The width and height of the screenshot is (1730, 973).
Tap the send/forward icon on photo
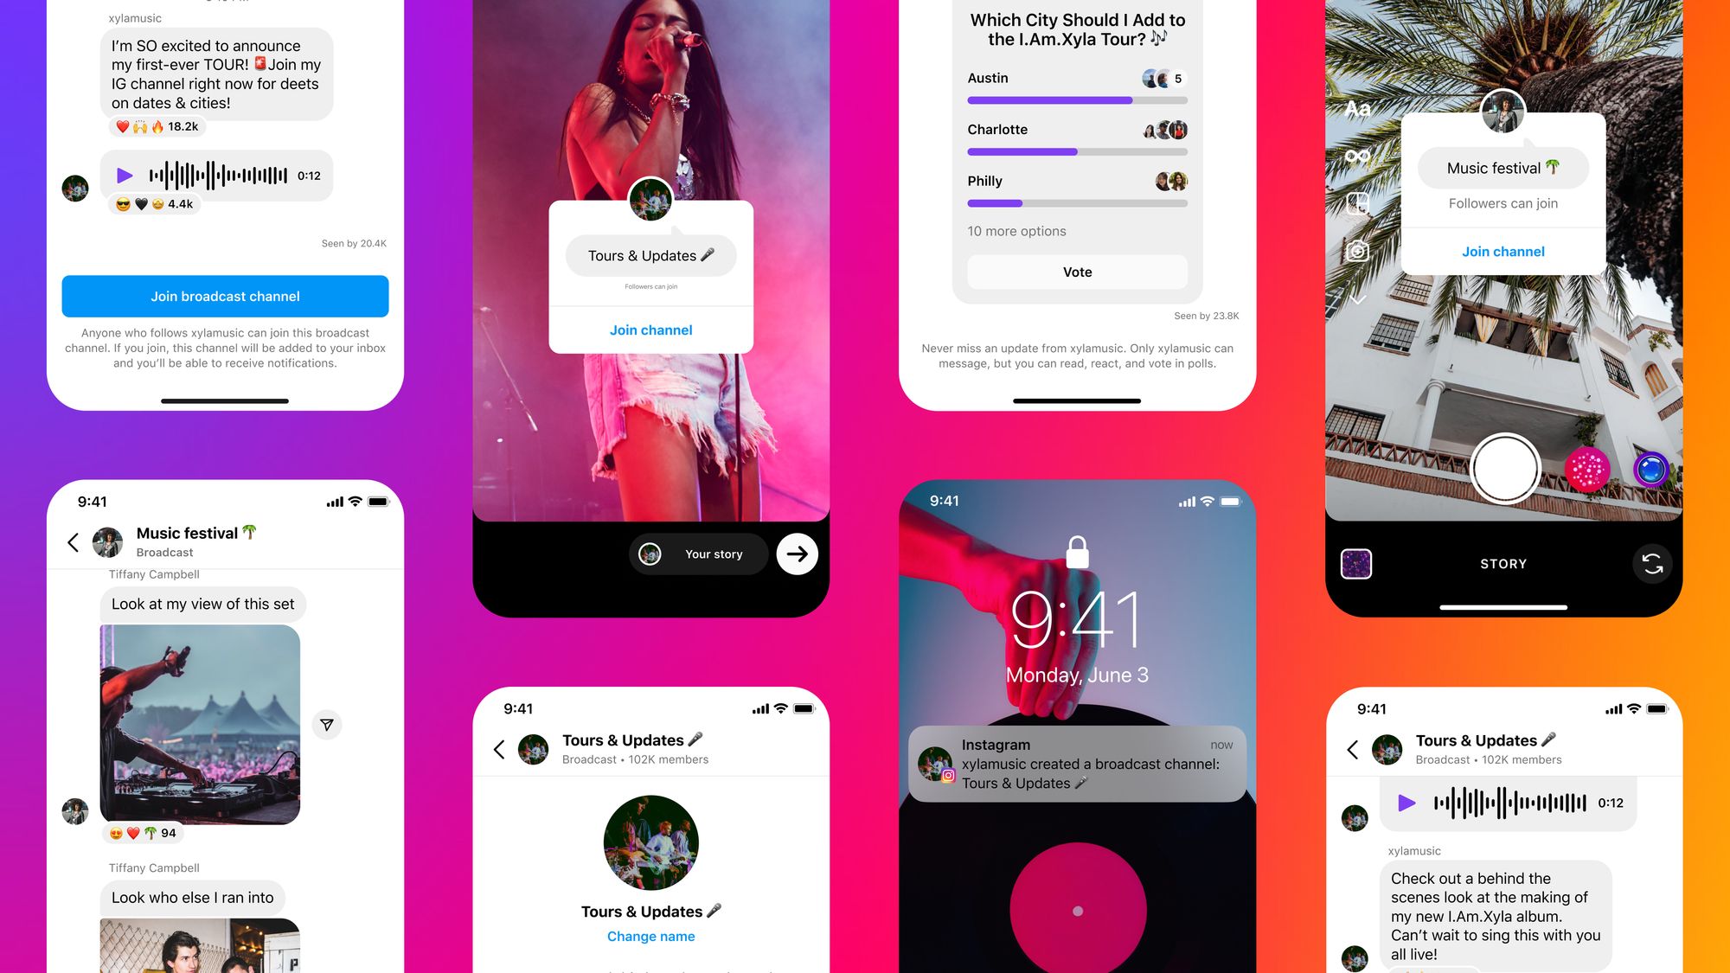pos(328,726)
